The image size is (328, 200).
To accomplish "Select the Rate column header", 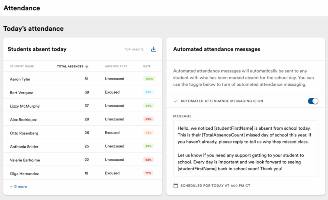I will click(147, 66).
